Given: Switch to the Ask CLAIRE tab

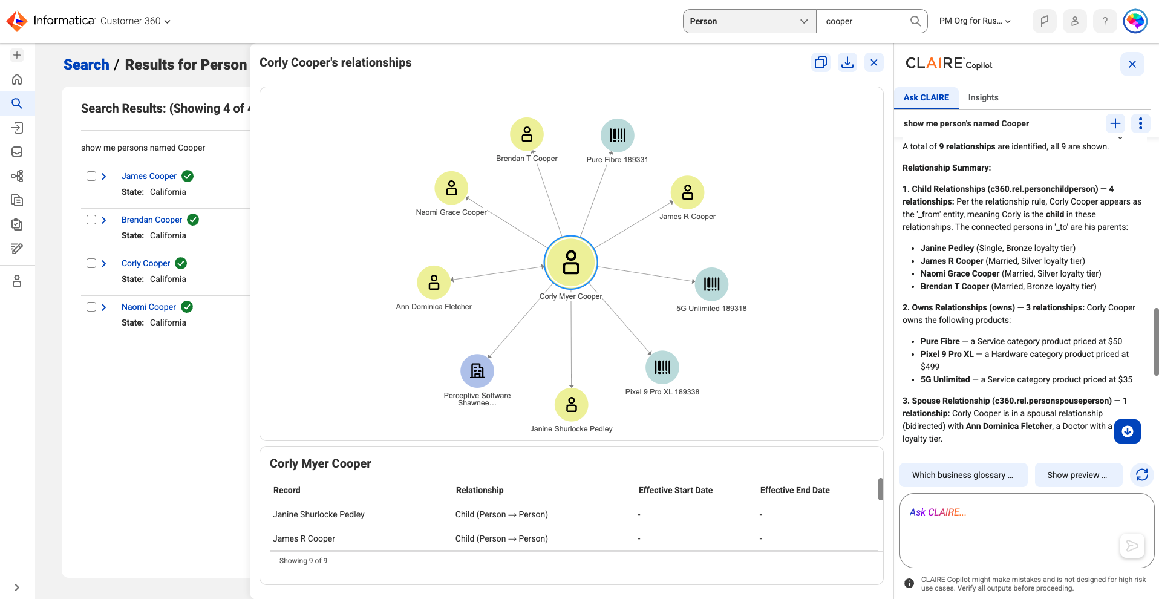Looking at the screenshot, I should click(x=926, y=97).
